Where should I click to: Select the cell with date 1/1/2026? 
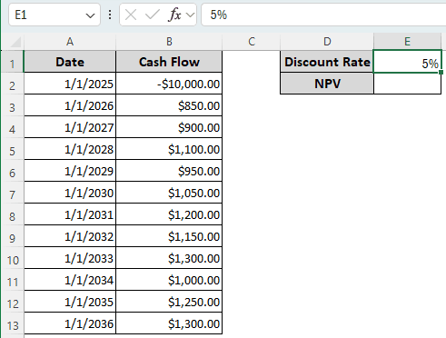(x=70, y=105)
